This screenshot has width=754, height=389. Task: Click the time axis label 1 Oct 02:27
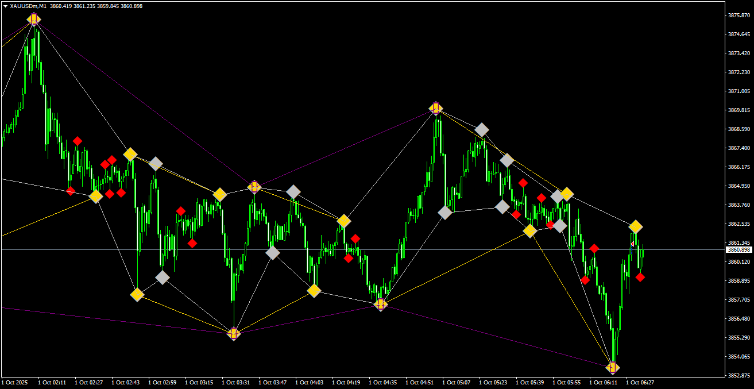tap(89, 382)
